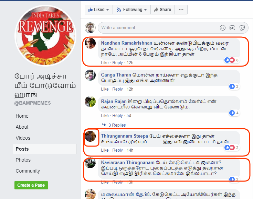
Task: Click reaction icons on Thirungannam Steepa's comment
Action: click(x=232, y=148)
